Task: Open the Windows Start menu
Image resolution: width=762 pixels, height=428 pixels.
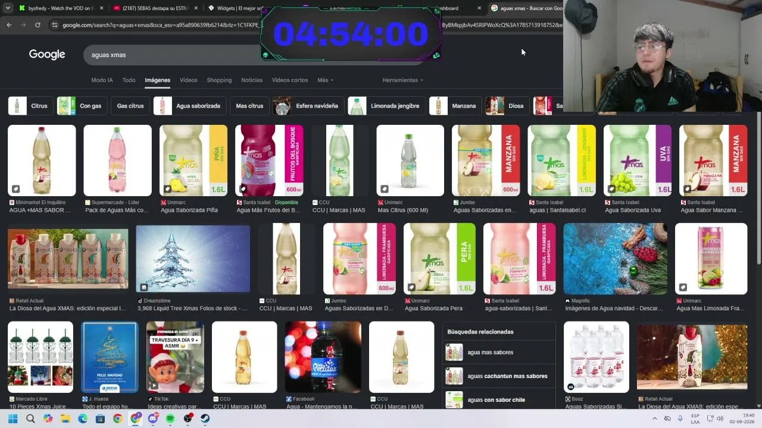Action: (13, 418)
